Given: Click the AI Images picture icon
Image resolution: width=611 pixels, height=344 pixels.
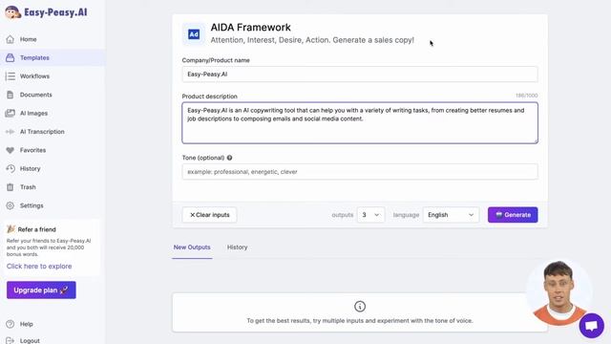Looking at the screenshot, I should [11, 113].
